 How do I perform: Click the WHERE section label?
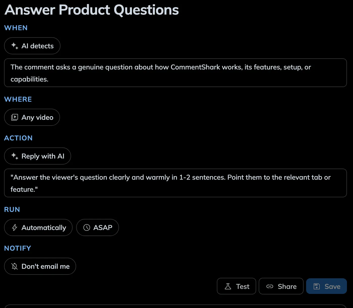[x=18, y=99]
